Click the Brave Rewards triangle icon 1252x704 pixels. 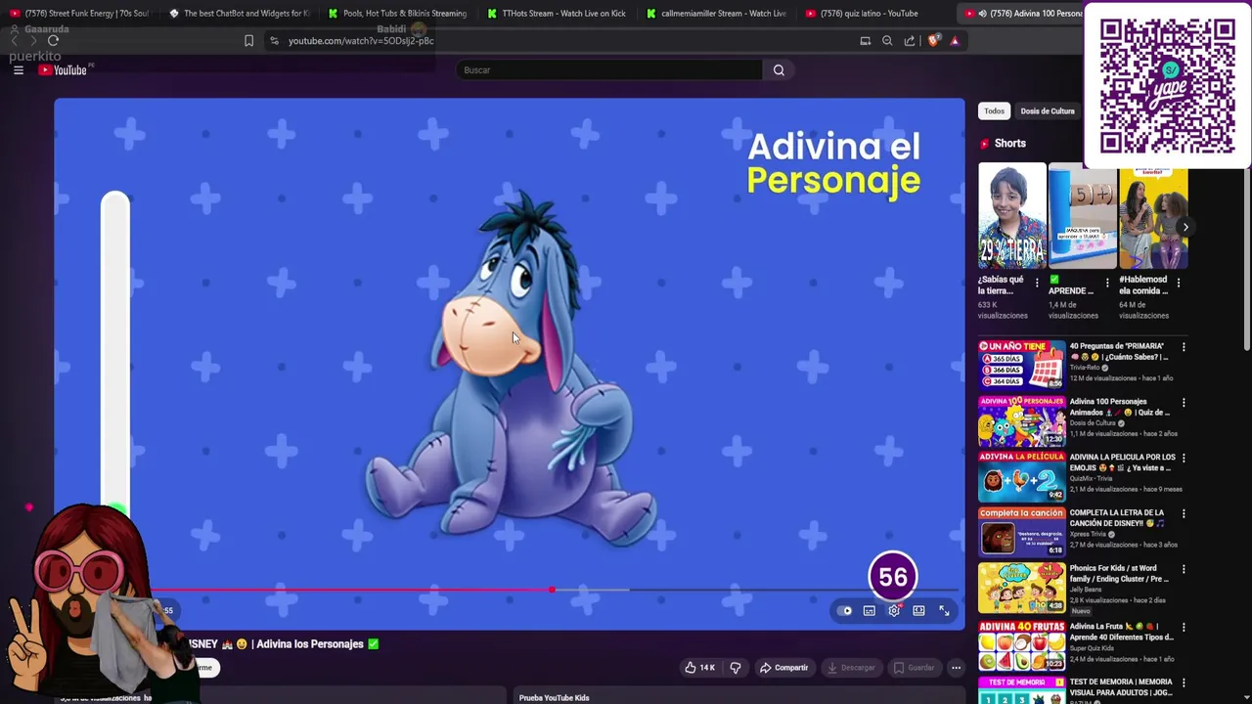coord(955,40)
